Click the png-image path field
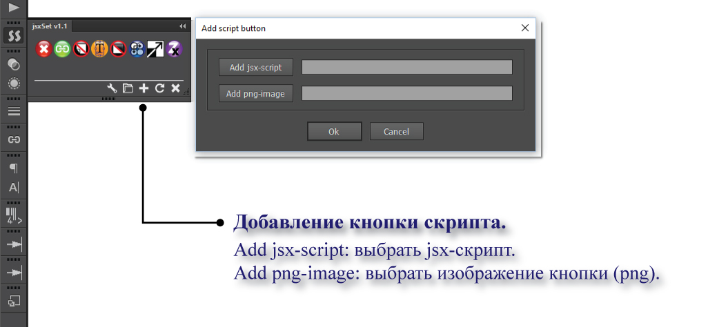The width and height of the screenshot is (728, 327). coord(407,93)
